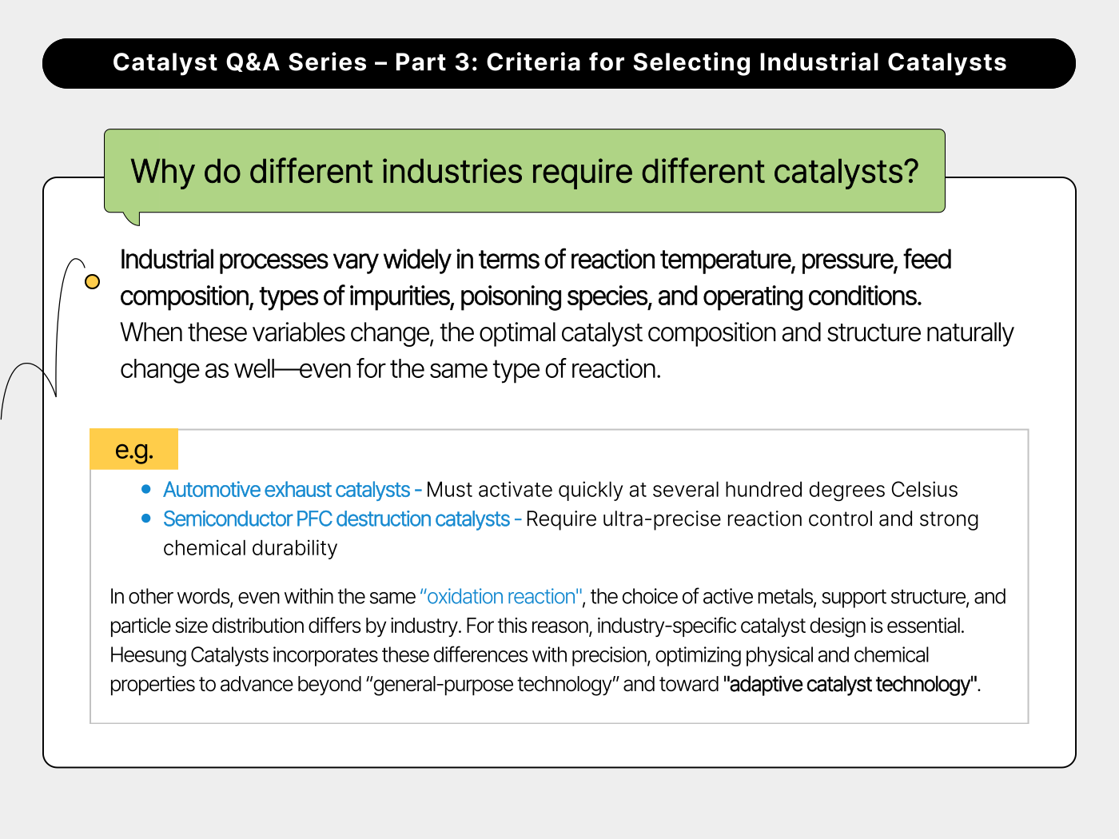1119x839 pixels.
Task: Click the blue "oxidation reaction" link
Action: [501, 597]
